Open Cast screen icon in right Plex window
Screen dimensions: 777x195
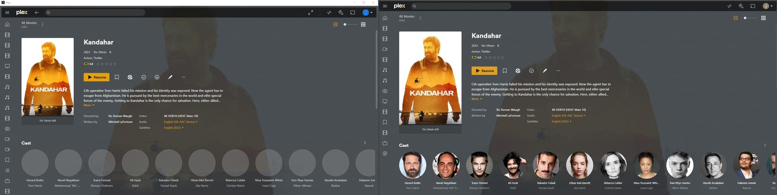coord(753,6)
